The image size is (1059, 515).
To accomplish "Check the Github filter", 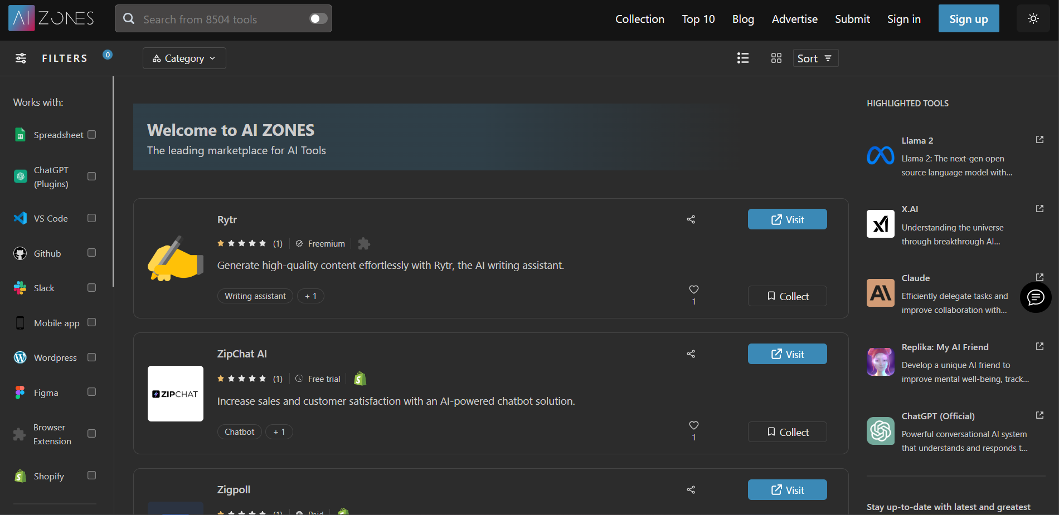I will point(92,253).
